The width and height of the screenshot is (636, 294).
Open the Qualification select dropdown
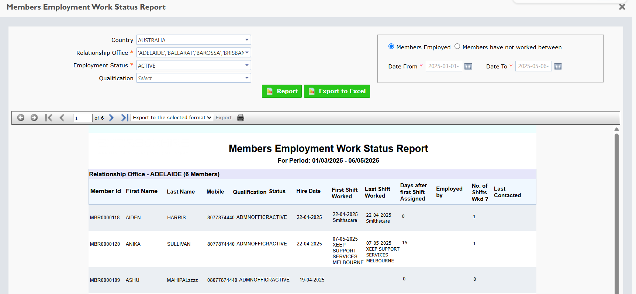click(194, 78)
